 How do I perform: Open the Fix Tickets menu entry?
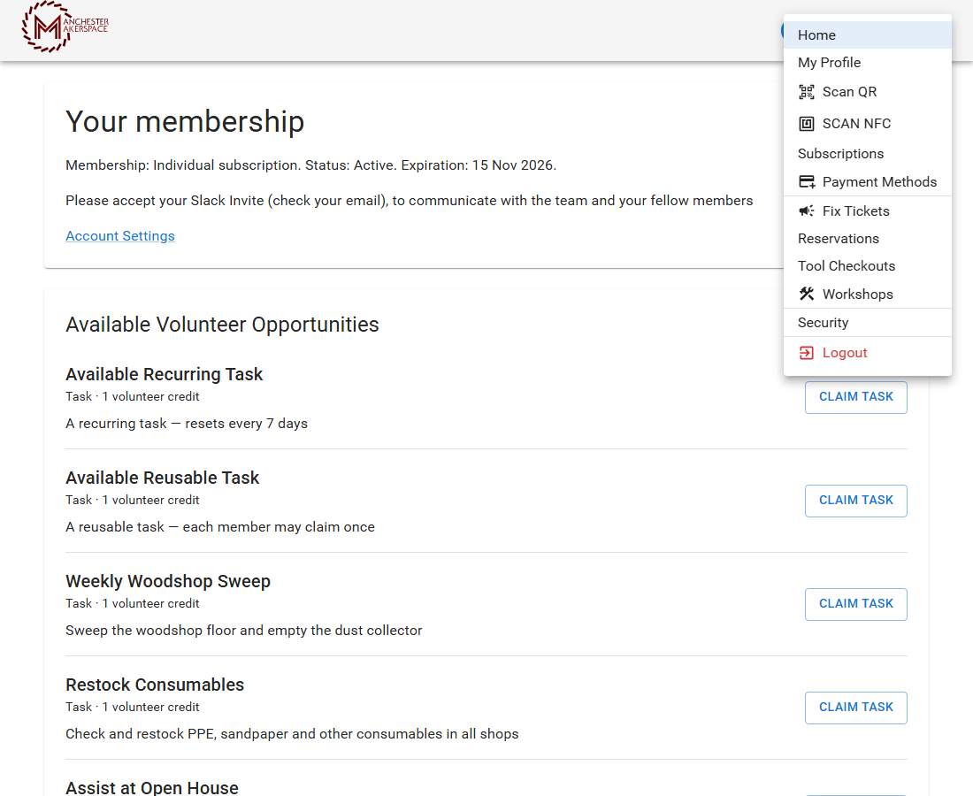pyautogui.click(x=868, y=211)
